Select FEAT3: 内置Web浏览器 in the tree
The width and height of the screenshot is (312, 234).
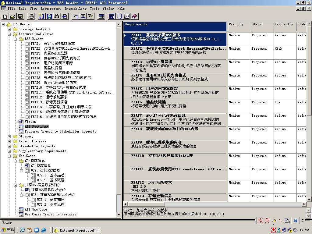point(49,53)
